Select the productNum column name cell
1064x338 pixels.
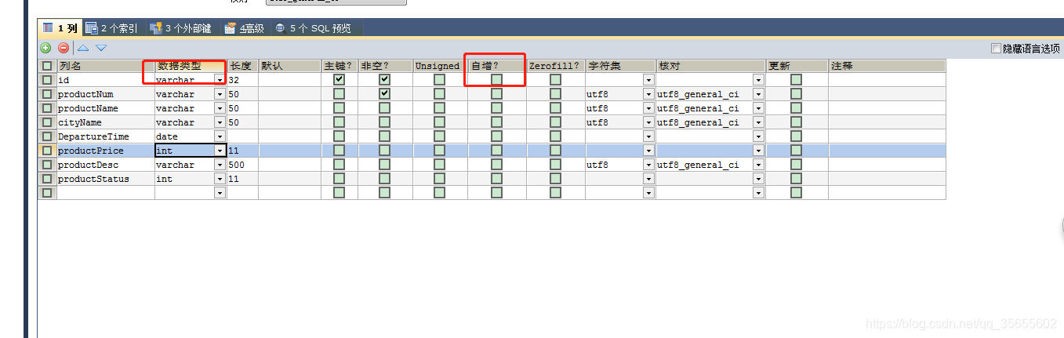coord(105,94)
